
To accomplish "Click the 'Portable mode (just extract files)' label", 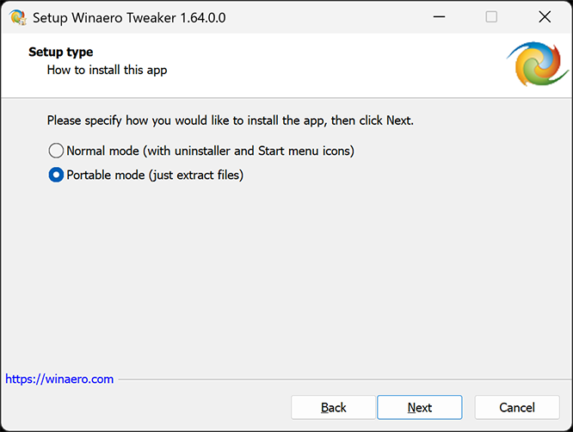I will click(155, 176).
